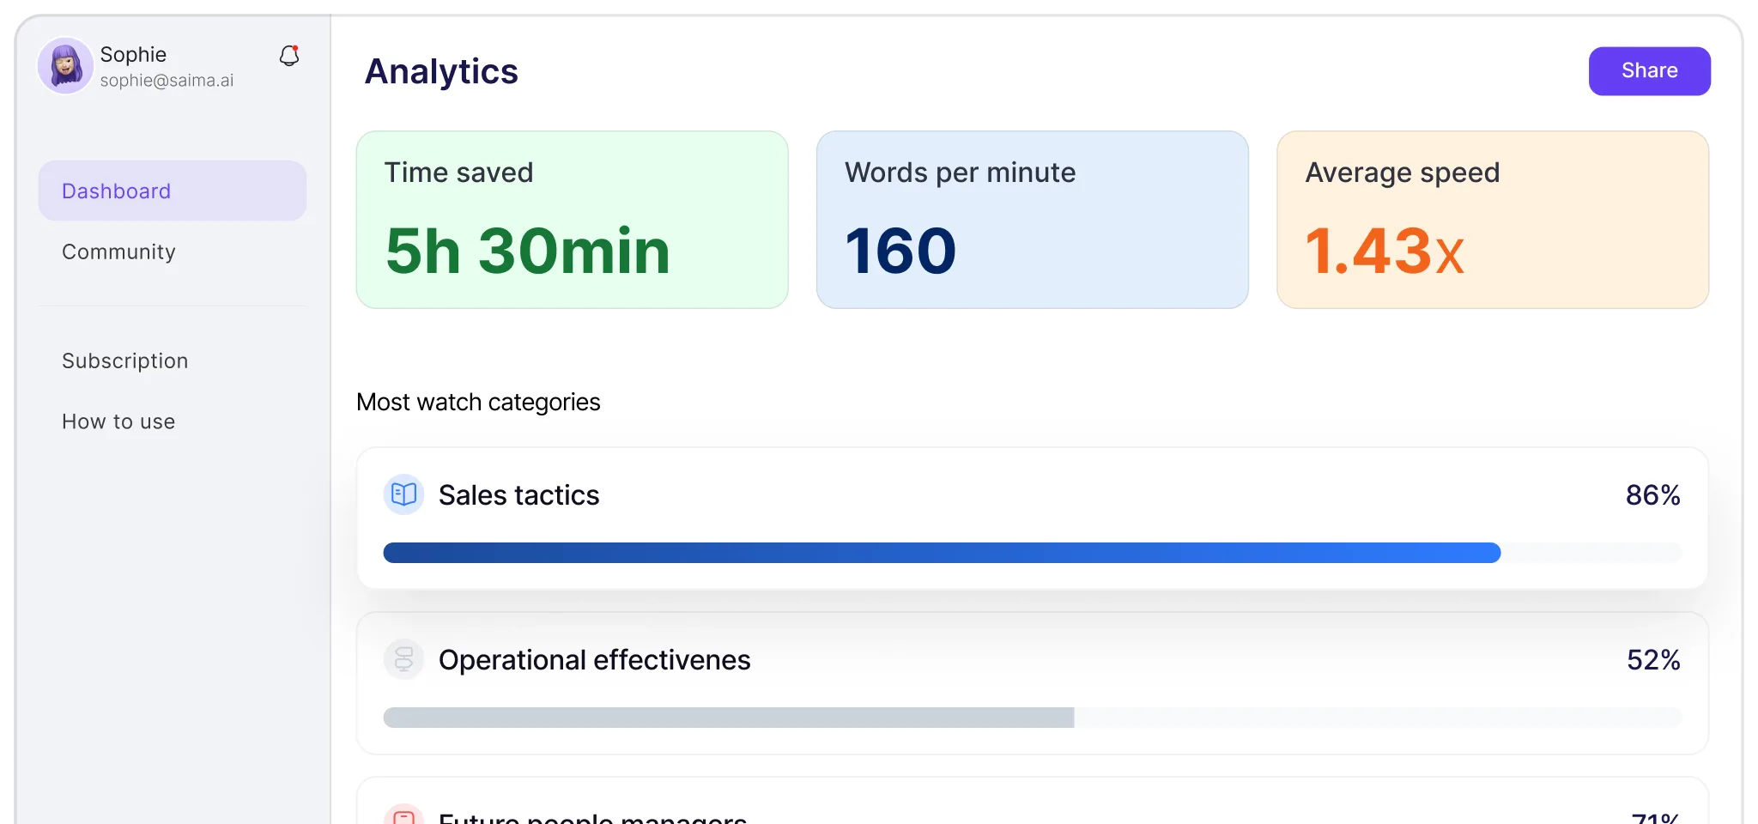Click the 5h 30min value
This screenshot has width=1758, height=824.
click(527, 251)
